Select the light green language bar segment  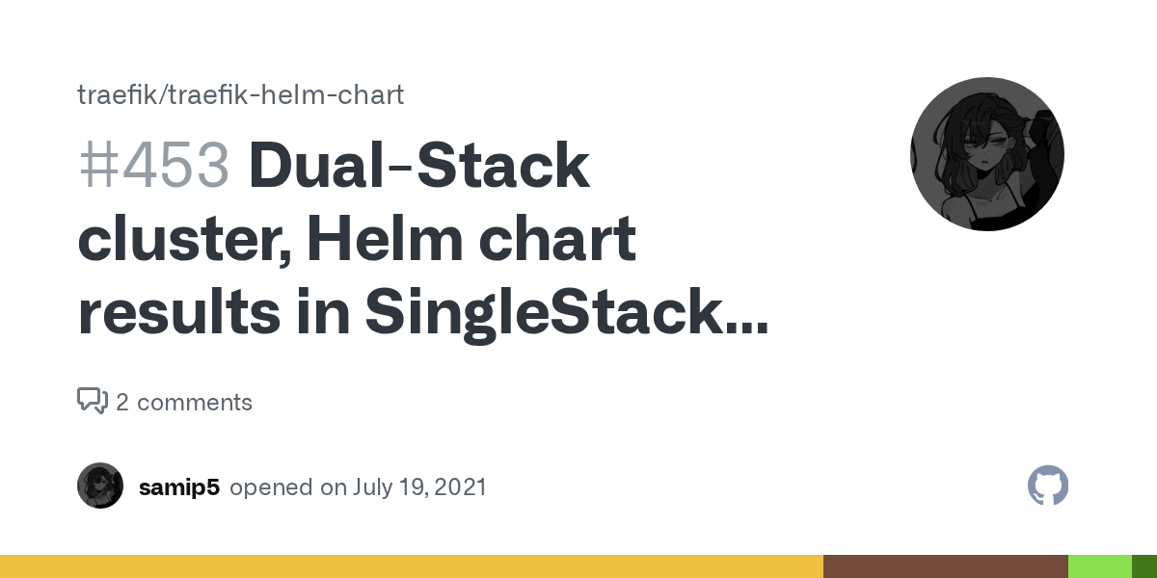tap(1099, 566)
